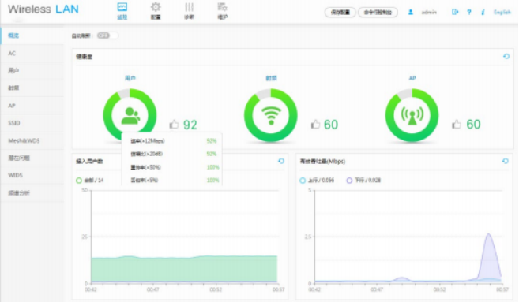Toggle the 下行 / 0.028 downlink legend
The image size is (519, 302).
[363, 180]
